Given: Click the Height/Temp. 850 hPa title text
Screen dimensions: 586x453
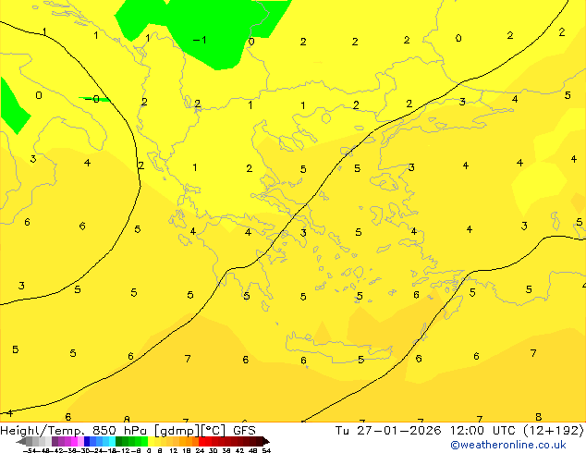Looking at the screenshot, I should pos(74,431).
